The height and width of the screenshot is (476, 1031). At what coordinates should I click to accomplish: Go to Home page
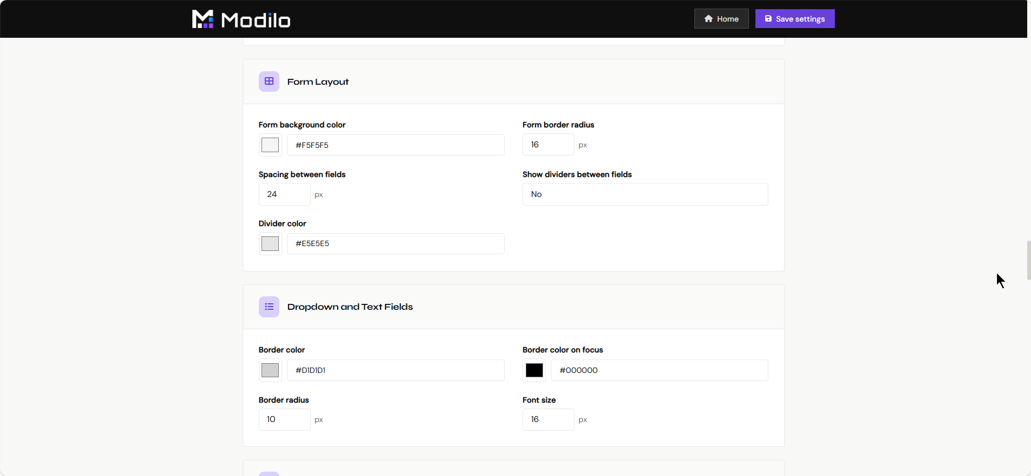click(721, 19)
